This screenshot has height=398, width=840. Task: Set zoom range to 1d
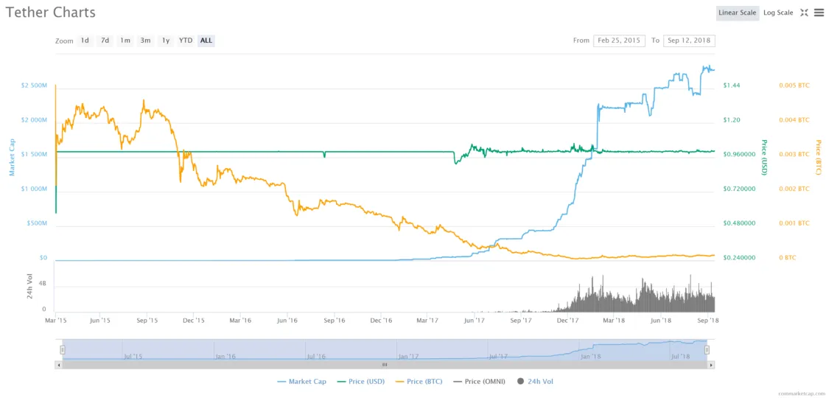85,41
